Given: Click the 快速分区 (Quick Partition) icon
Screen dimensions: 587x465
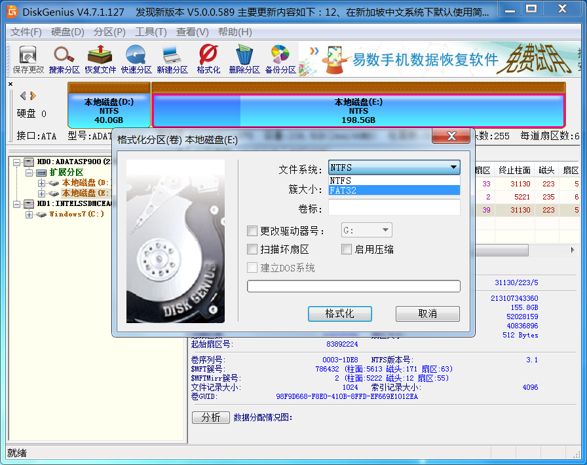Looking at the screenshot, I should pyautogui.click(x=136, y=59).
